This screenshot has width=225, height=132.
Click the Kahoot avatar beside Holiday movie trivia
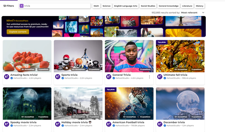click(x=58, y=124)
